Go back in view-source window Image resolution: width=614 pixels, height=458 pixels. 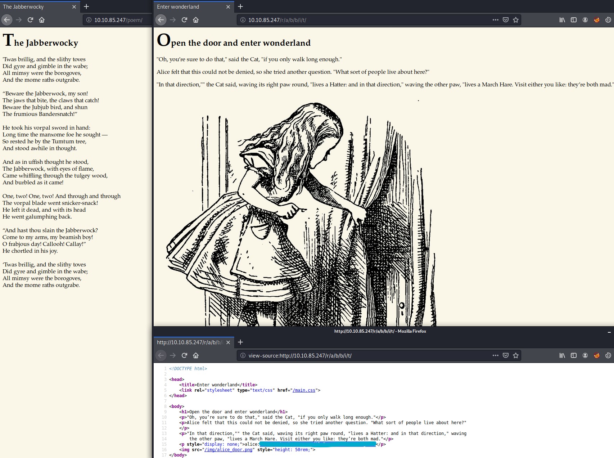click(x=161, y=355)
